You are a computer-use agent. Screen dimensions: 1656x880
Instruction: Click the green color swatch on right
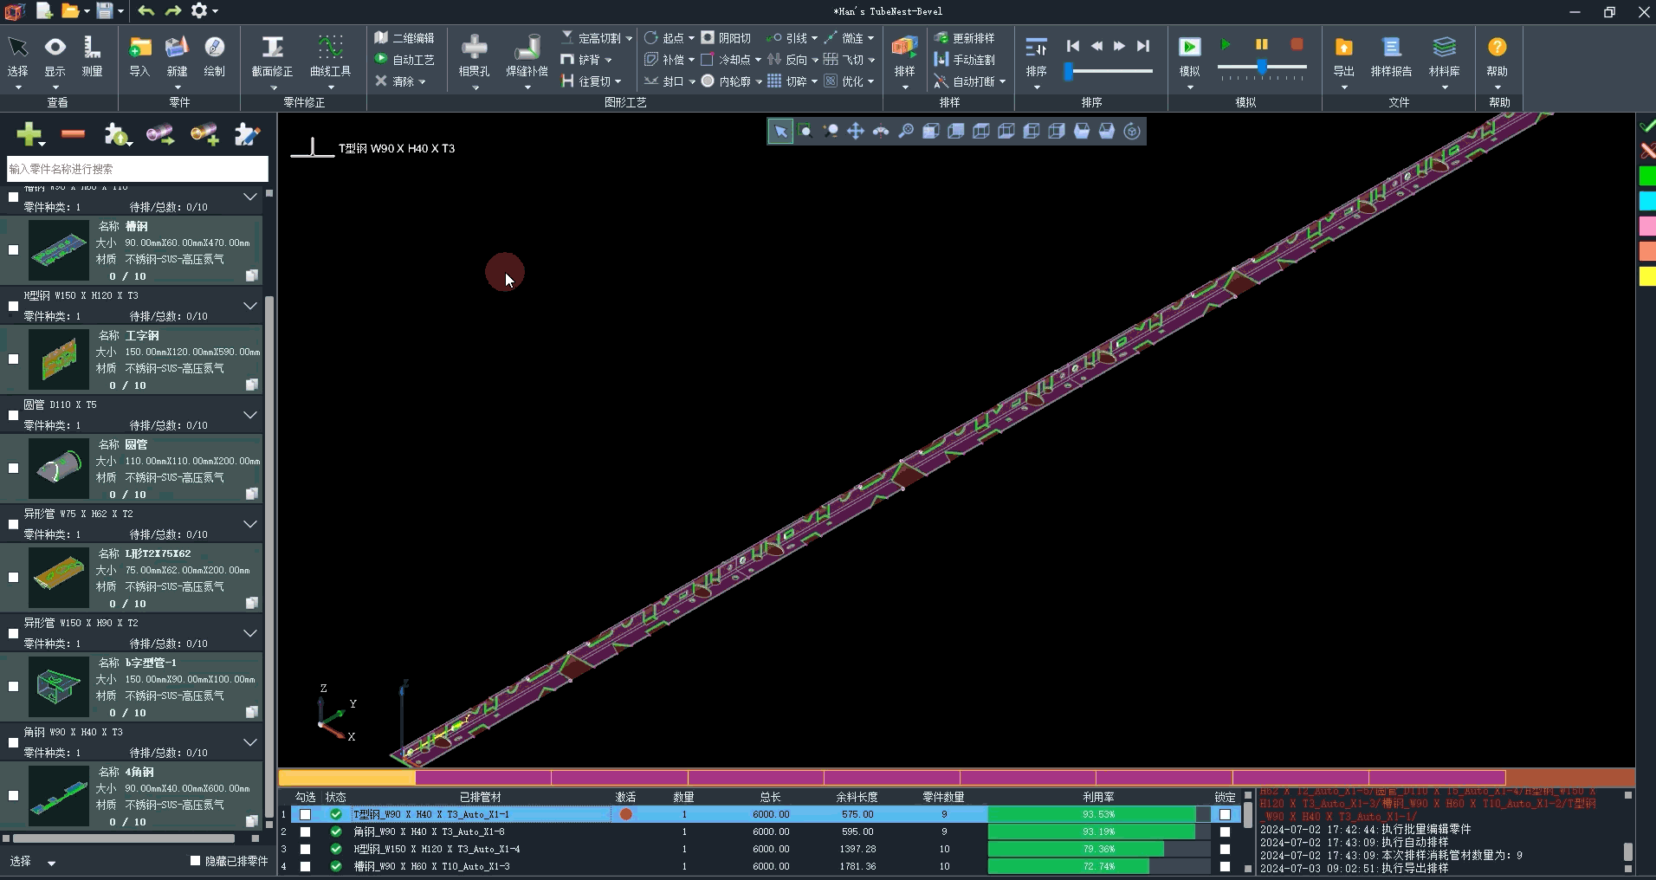(1646, 177)
